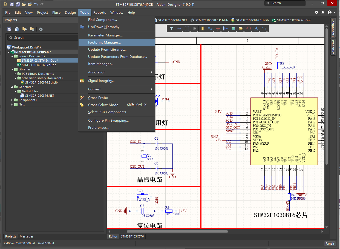Select the Align Objects tool
This screenshot has height=249, width=340.
(195, 28)
